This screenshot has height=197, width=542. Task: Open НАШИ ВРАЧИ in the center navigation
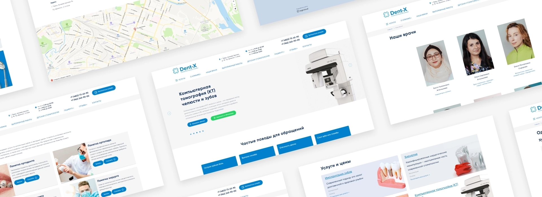pos(211,71)
